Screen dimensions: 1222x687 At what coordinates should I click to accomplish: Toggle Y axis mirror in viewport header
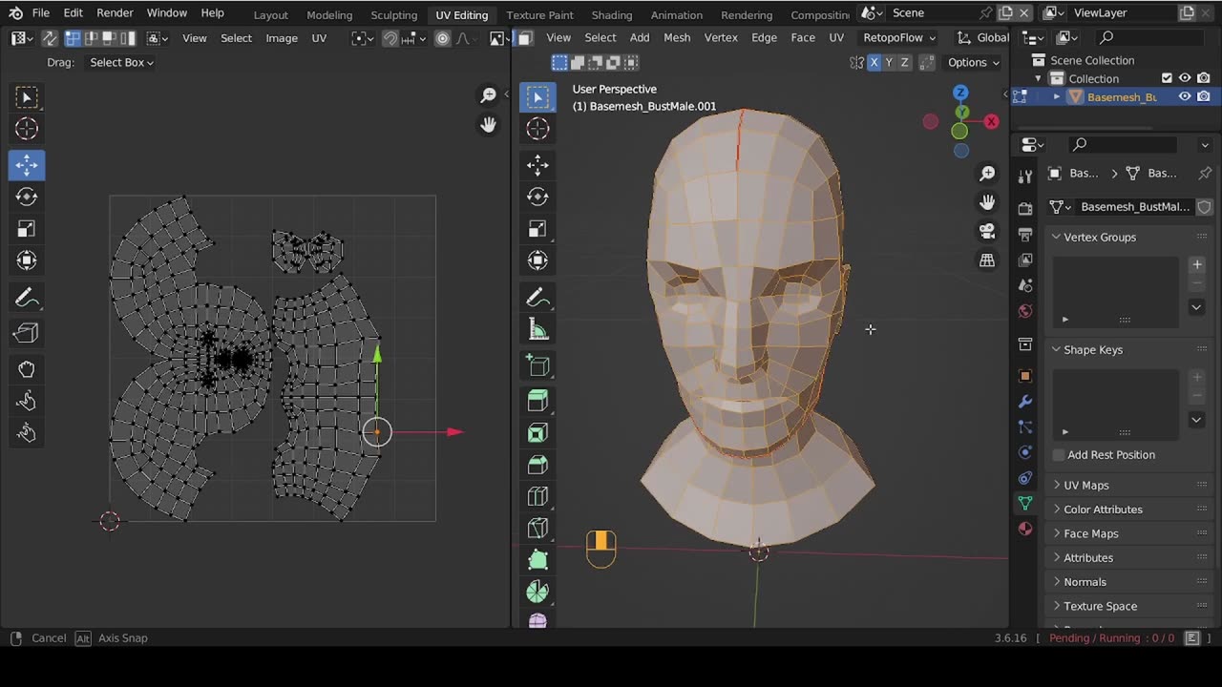(889, 62)
